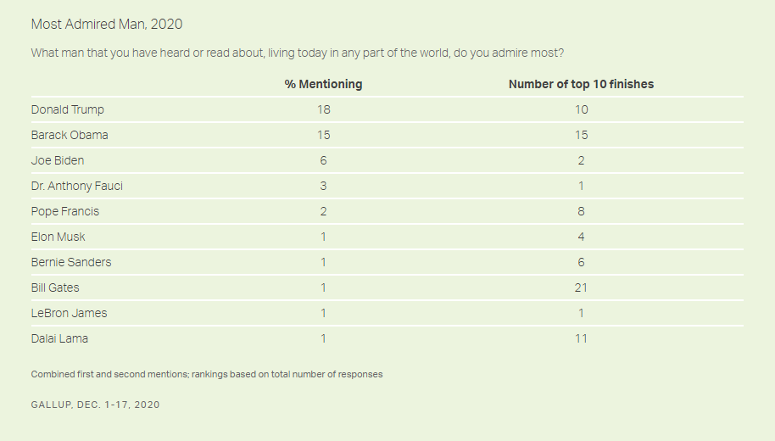Viewport: 775px width, 441px height.
Task: Click Dr. Anthony Fauci in the table
Action: (77, 186)
